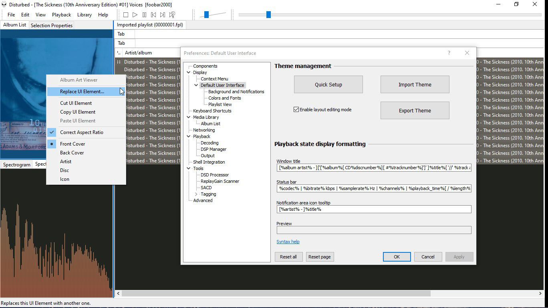This screenshot has height=308, width=548.
Task: Toggle the Enable layout editing mode checkbox
Action: (x=296, y=110)
